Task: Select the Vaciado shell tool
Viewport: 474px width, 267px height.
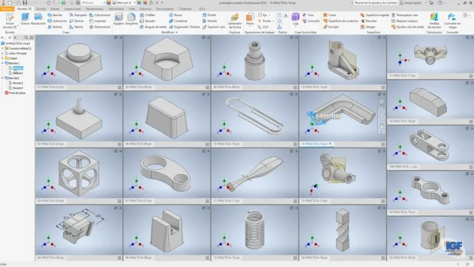Action: [x=148, y=21]
